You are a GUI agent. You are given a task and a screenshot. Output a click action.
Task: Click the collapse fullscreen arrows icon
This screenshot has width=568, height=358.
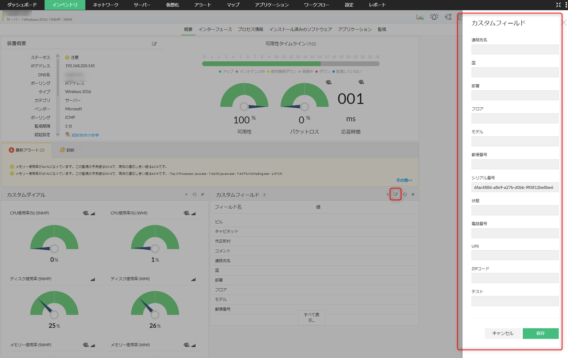point(558,5)
